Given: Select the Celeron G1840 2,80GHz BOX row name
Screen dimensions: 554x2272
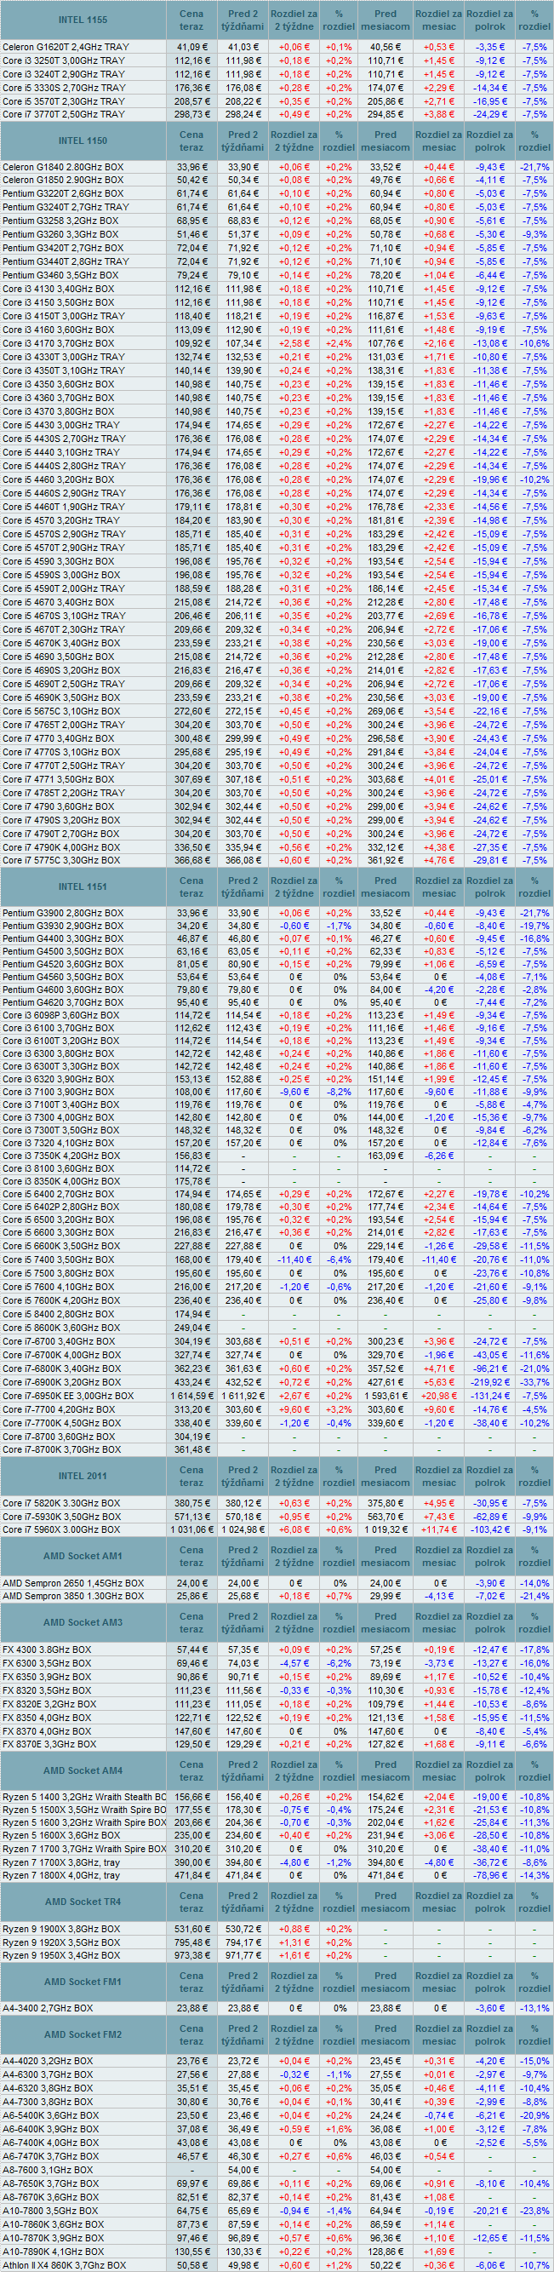Looking at the screenshot, I should [x=62, y=167].
